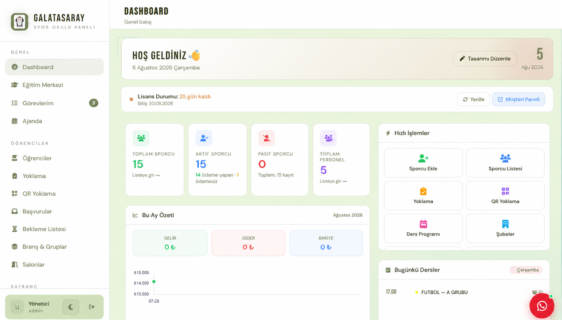Open Sporcu Listesi quick action
Image resolution: width=562 pixels, height=320 pixels.
[x=505, y=163]
